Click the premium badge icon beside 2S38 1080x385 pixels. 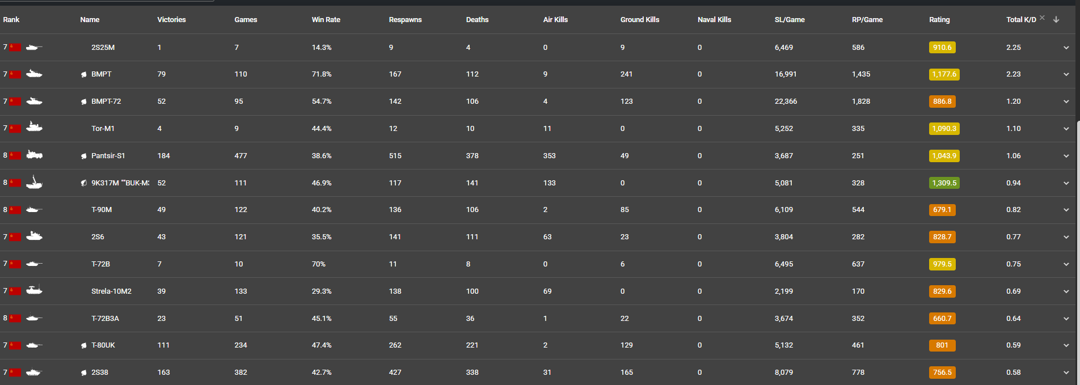[x=84, y=373]
